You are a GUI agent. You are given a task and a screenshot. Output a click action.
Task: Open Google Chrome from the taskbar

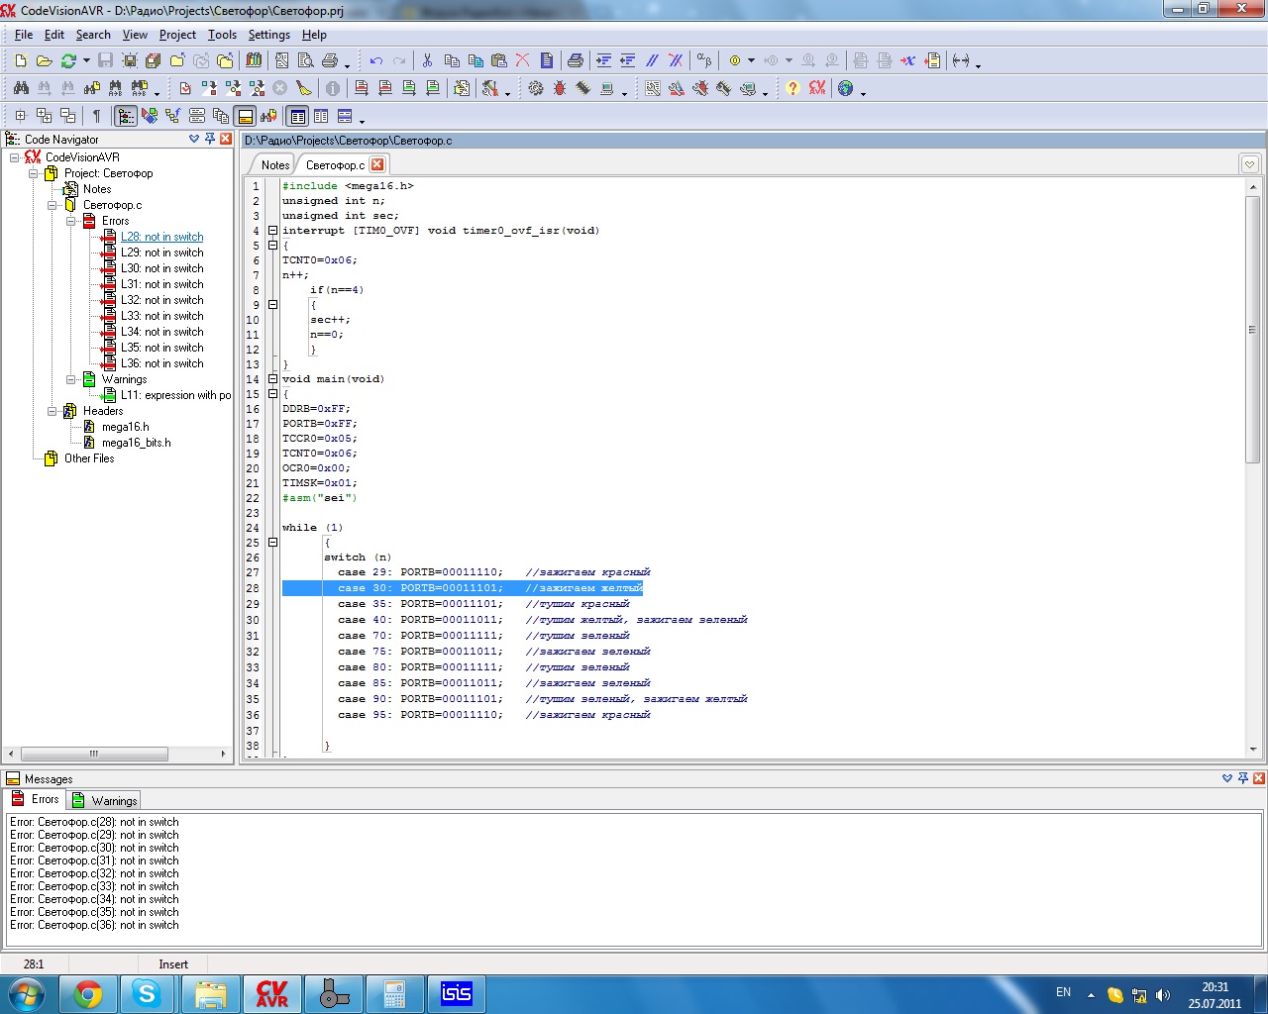click(x=88, y=994)
